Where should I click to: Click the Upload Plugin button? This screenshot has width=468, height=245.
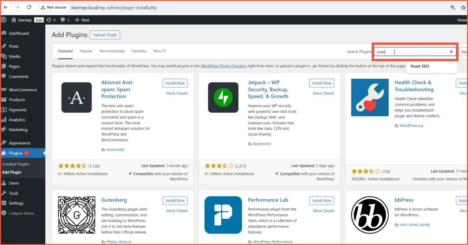pyautogui.click(x=105, y=35)
